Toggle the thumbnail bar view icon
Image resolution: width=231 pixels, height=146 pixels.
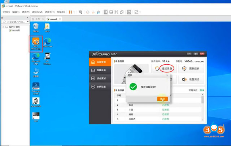pos(111,12)
